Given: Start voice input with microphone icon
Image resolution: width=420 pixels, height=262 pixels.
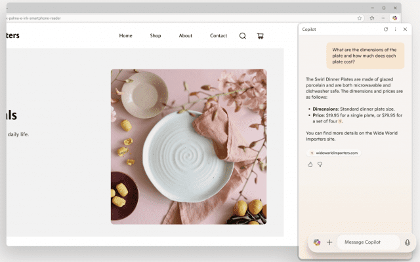Looking at the screenshot, I should pyautogui.click(x=408, y=242).
